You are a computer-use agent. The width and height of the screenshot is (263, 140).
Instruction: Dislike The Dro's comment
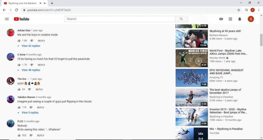[x=30, y=89]
